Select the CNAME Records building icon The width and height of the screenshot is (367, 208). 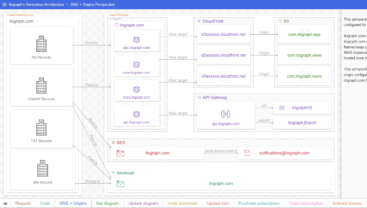(x=41, y=85)
